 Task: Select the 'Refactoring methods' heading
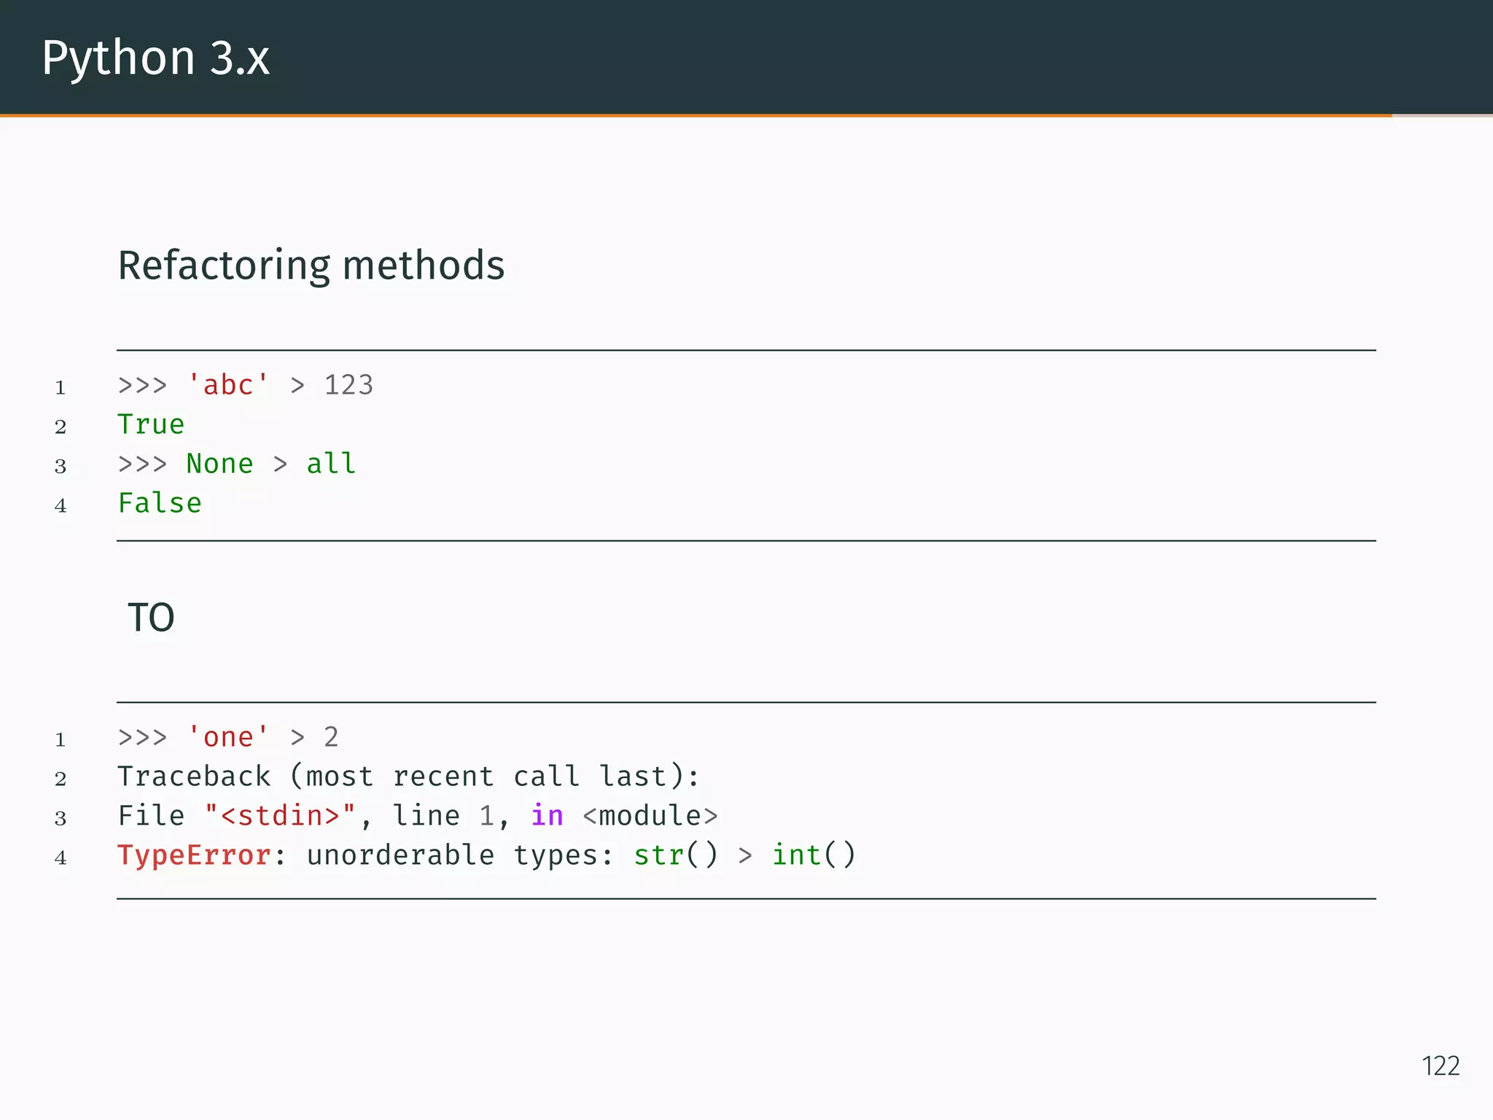click(311, 265)
